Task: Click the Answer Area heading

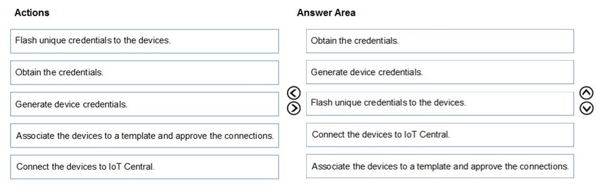Action: pyautogui.click(x=326, y=13)
